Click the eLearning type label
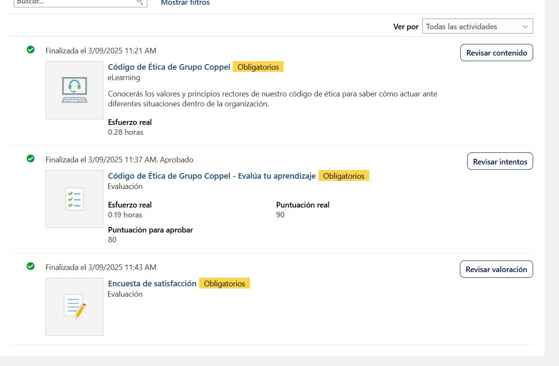This screenshot has height=366, width=559. click(124, 78)
